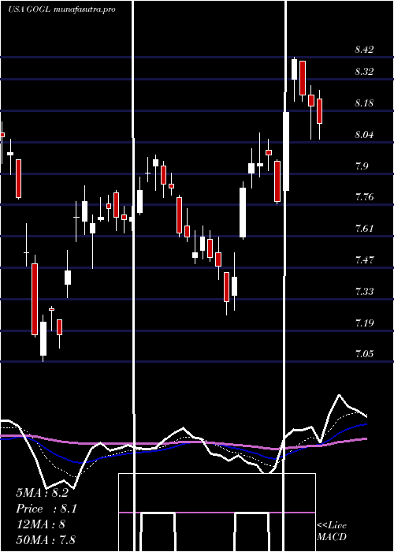Viewport: 394px width, 552px height.
Task: Click the USA GOGL munafasutra.pro title
Action: pyautogui.click(x=61, y=9)
